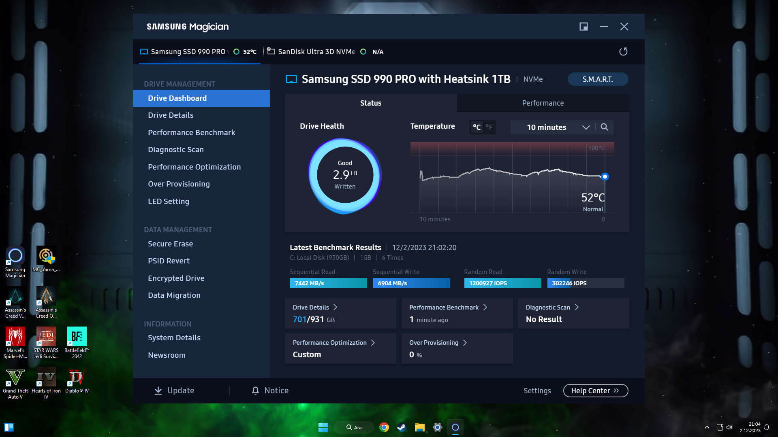The image size is (778, 437).
Task: Select the SanDisk Ultra 3D NVMe drive
Action: [x=316, y=52]
